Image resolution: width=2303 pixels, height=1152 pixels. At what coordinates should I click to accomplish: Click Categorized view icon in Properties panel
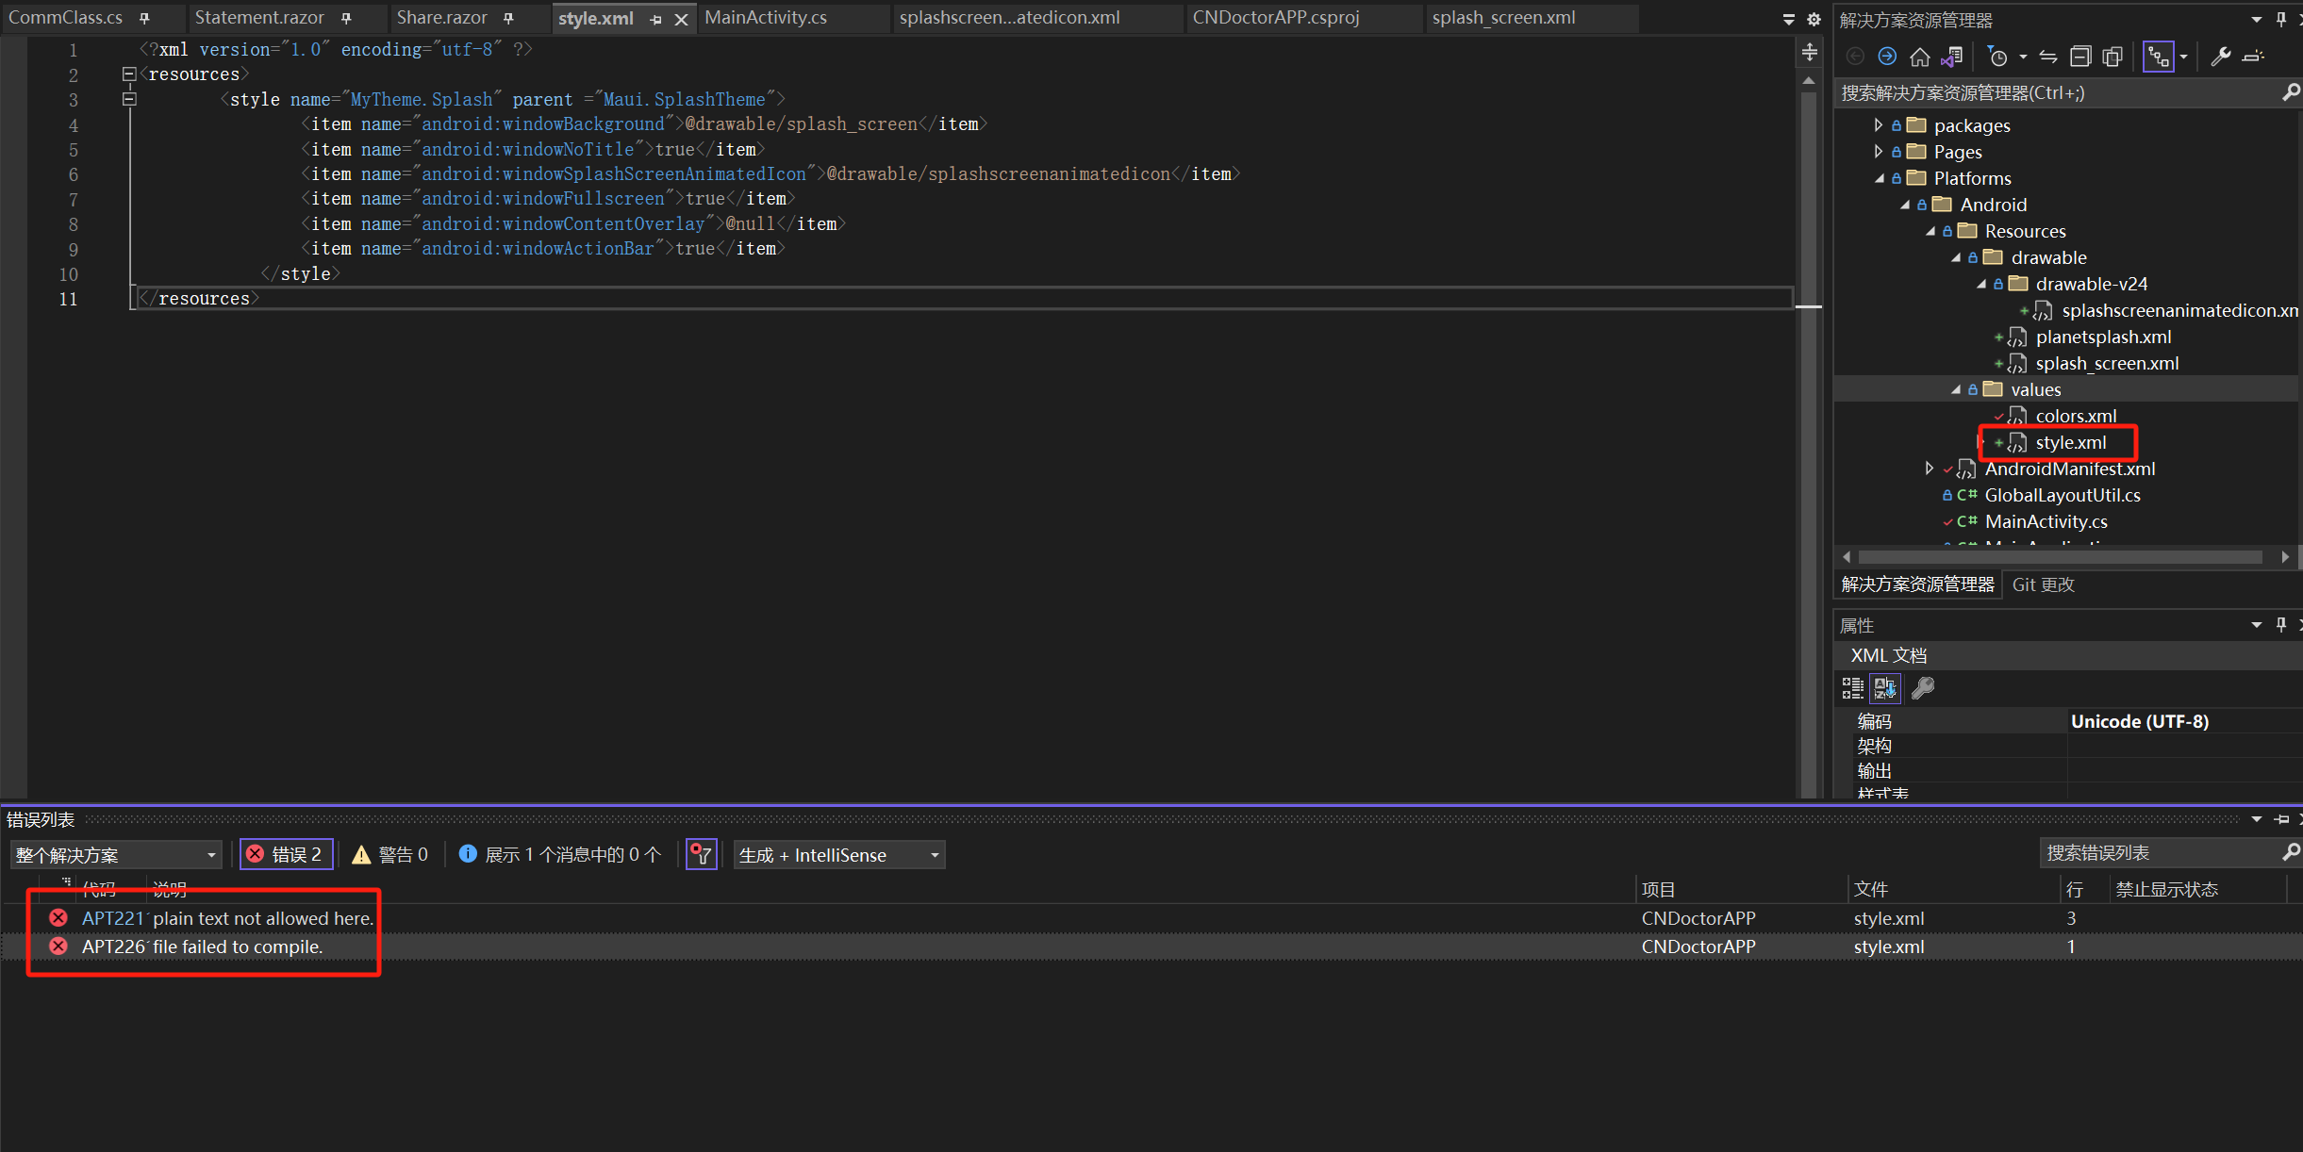pyautogui.click(x=1852, y=688)
